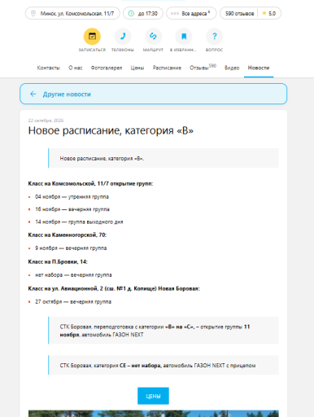Screen dimensions: 314x417
Task: Click the Вопрос question mark icon
Action: click(x=215, y=37)
